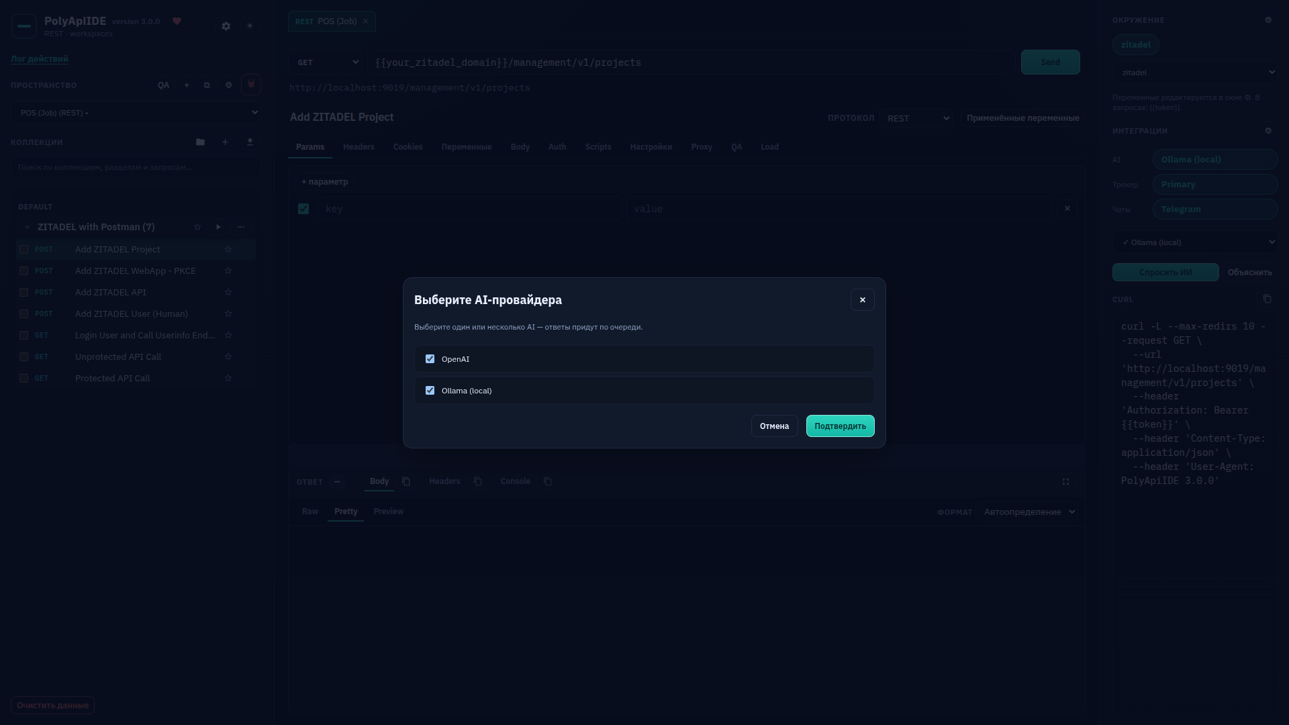This screenshot has height=725, width=1289.
Task: Uncheck the Ollama (local) provider checkbox
Action: (x=430, y=391)
